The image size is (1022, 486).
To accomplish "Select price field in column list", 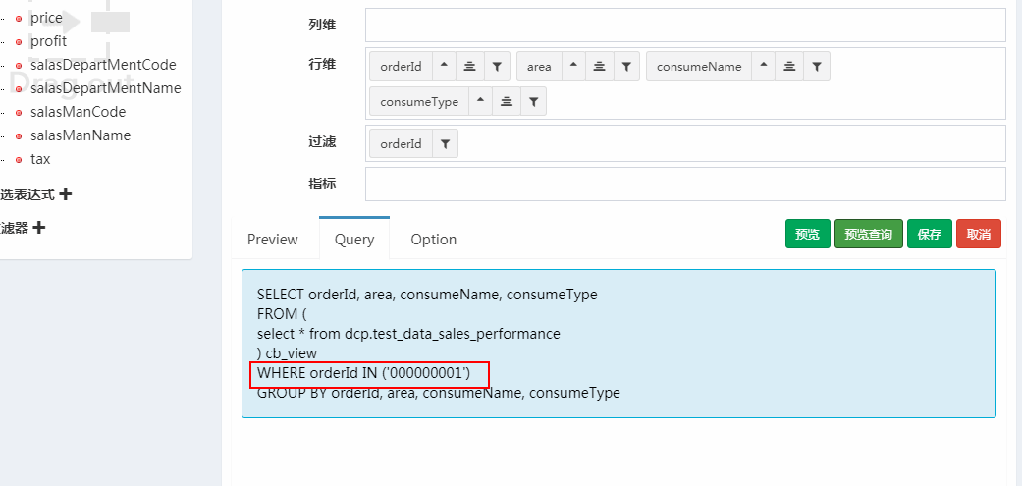I will click(46, 18).
